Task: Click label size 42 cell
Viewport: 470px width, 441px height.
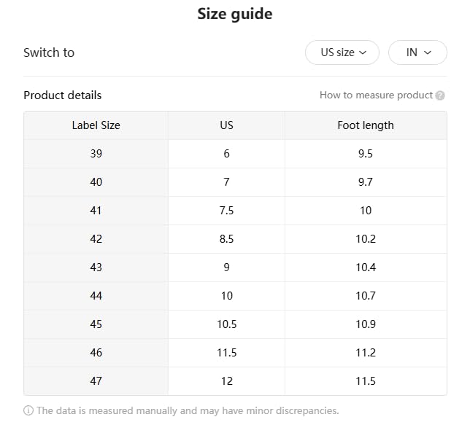Action: click(x=96, y=239)
